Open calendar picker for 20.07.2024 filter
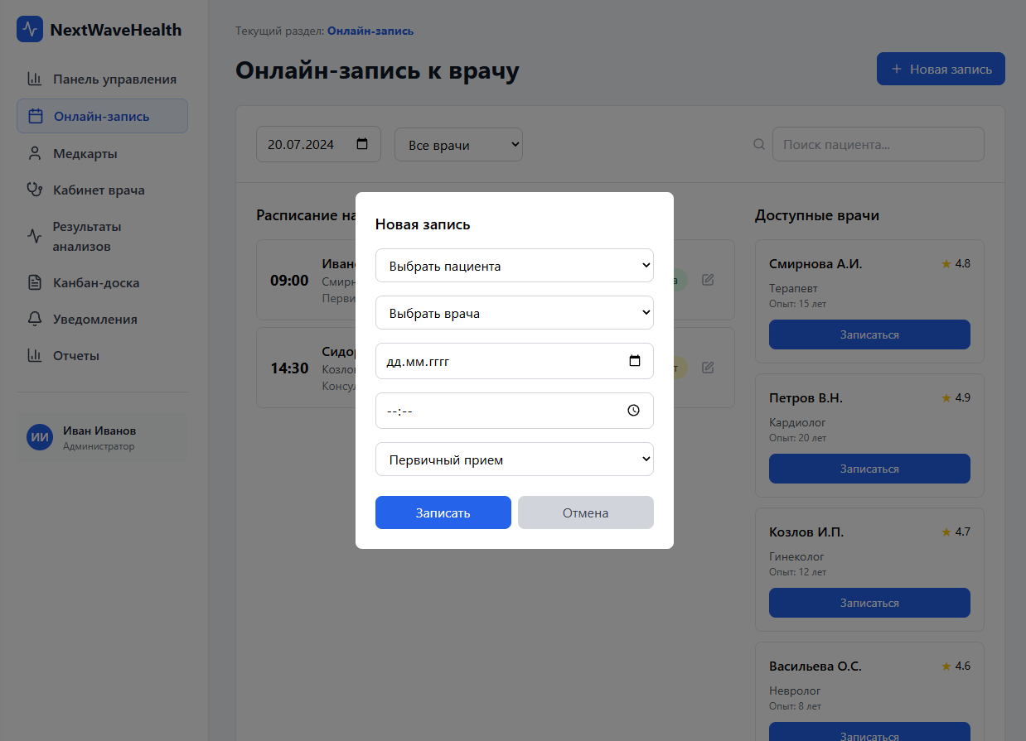The image size is (1026, 741). coord(362,144)
